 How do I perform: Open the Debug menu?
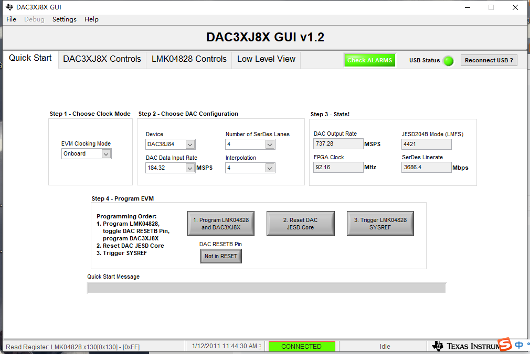point(34,19)
